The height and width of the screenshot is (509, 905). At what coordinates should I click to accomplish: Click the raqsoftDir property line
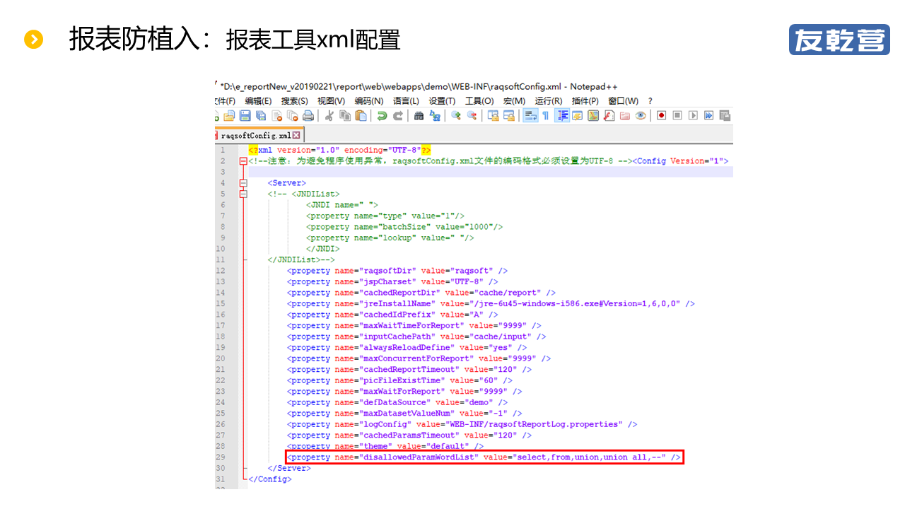(397, 271)
